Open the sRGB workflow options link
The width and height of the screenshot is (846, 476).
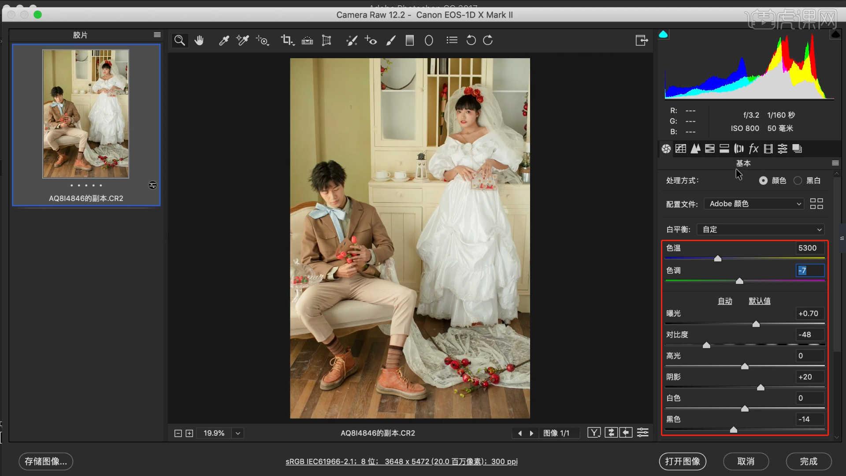click(401, 461)
